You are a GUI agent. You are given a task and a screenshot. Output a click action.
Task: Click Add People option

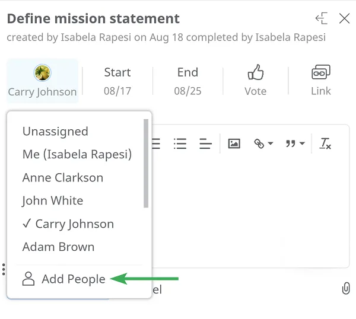click(x=64, y=279)
